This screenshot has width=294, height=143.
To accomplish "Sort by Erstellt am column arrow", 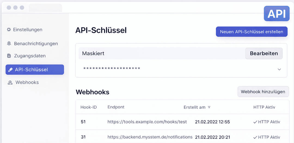I will (209, 107).
